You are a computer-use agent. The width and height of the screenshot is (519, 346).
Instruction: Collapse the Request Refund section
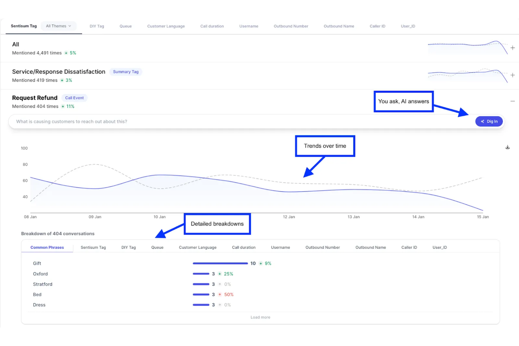pos(513,101)
